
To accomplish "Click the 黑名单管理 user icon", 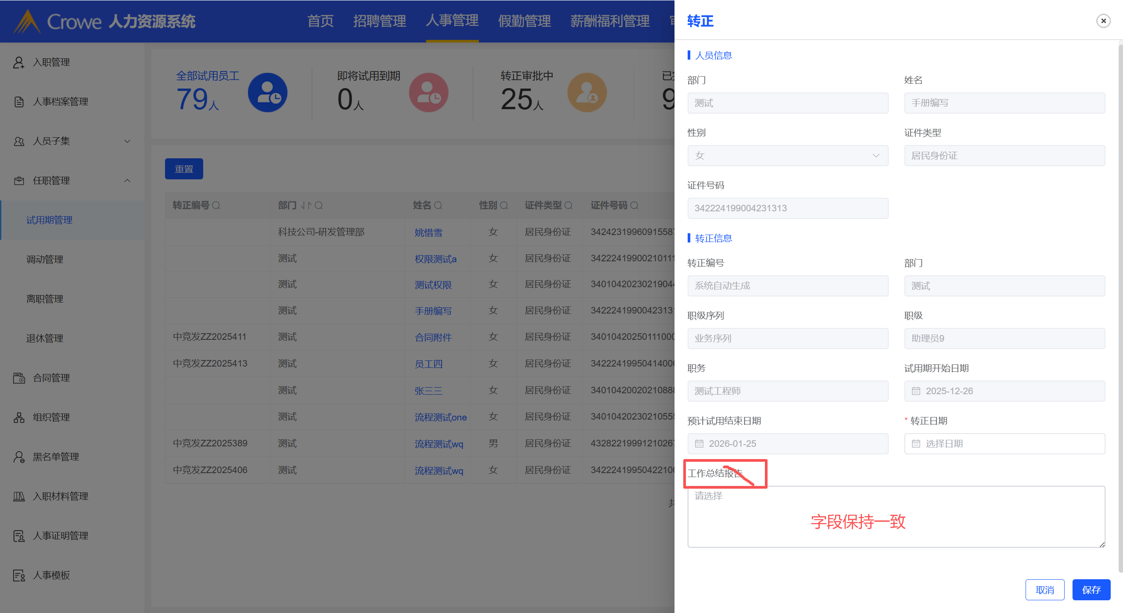I will pos(18,457).
